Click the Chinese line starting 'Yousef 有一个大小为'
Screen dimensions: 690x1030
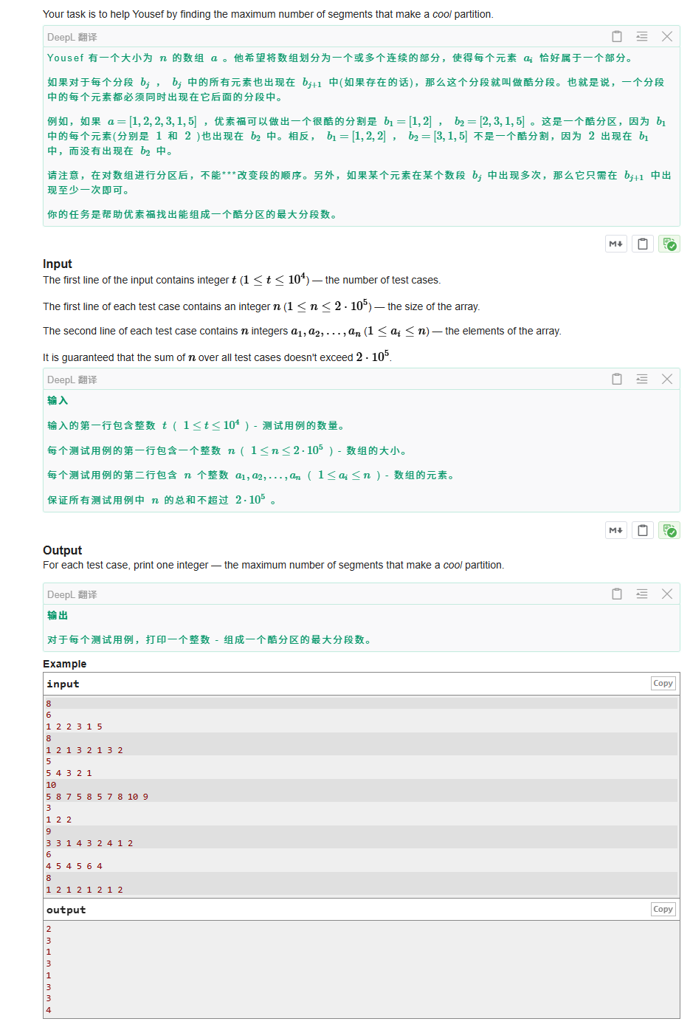click(x=340, y=58)
